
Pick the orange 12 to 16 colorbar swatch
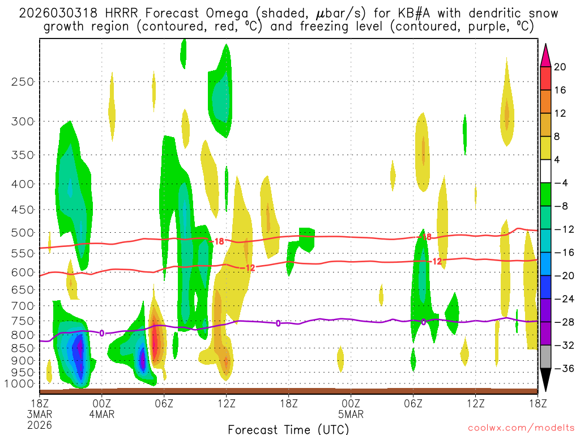point(545,102)
